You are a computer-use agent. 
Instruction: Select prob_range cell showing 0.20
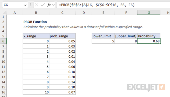[62, 77]
